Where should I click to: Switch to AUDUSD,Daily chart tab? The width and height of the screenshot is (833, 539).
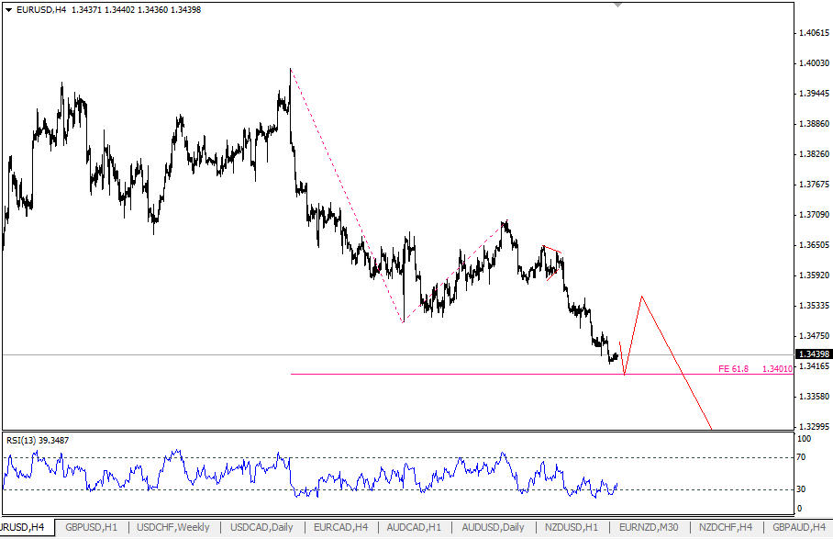493,528
